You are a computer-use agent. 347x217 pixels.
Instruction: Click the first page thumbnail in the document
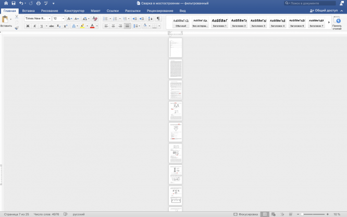pos(175,47)
